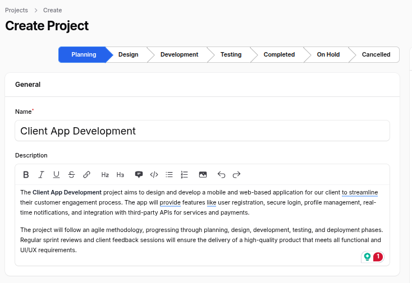Go to Projects breadcrumb link
The width and height of the screenshot is (412, 283).
pos(16,10)
